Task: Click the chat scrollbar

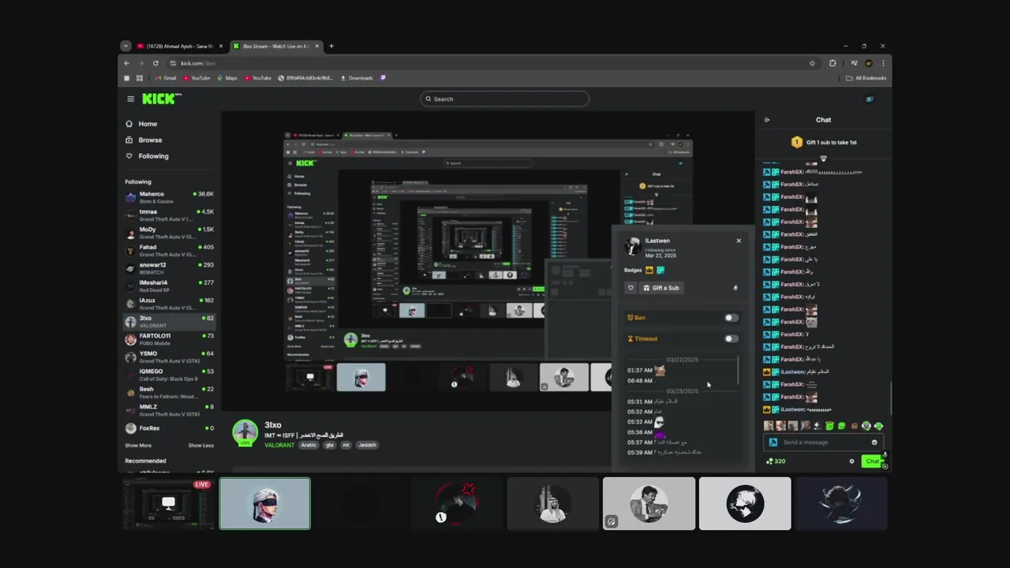Action: coord(891,398)
